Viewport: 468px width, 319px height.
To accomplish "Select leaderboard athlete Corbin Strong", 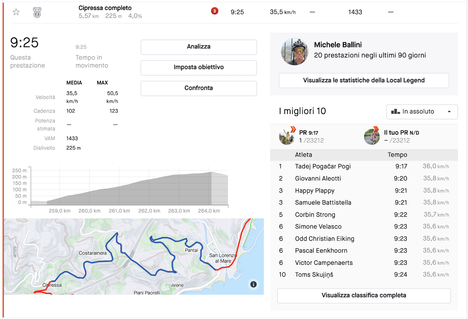I will (315, 215).
